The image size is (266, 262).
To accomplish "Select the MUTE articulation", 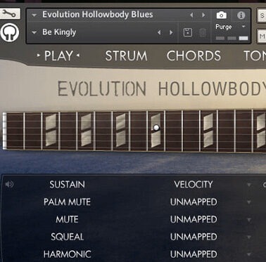I will [67, 220].
